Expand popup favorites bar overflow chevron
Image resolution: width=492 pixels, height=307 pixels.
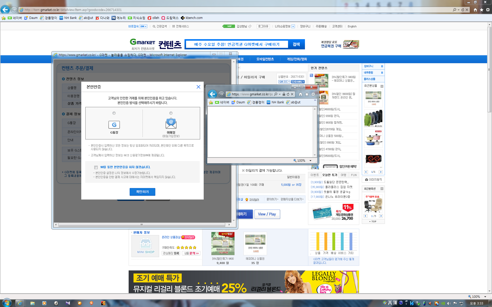[315, 101]
